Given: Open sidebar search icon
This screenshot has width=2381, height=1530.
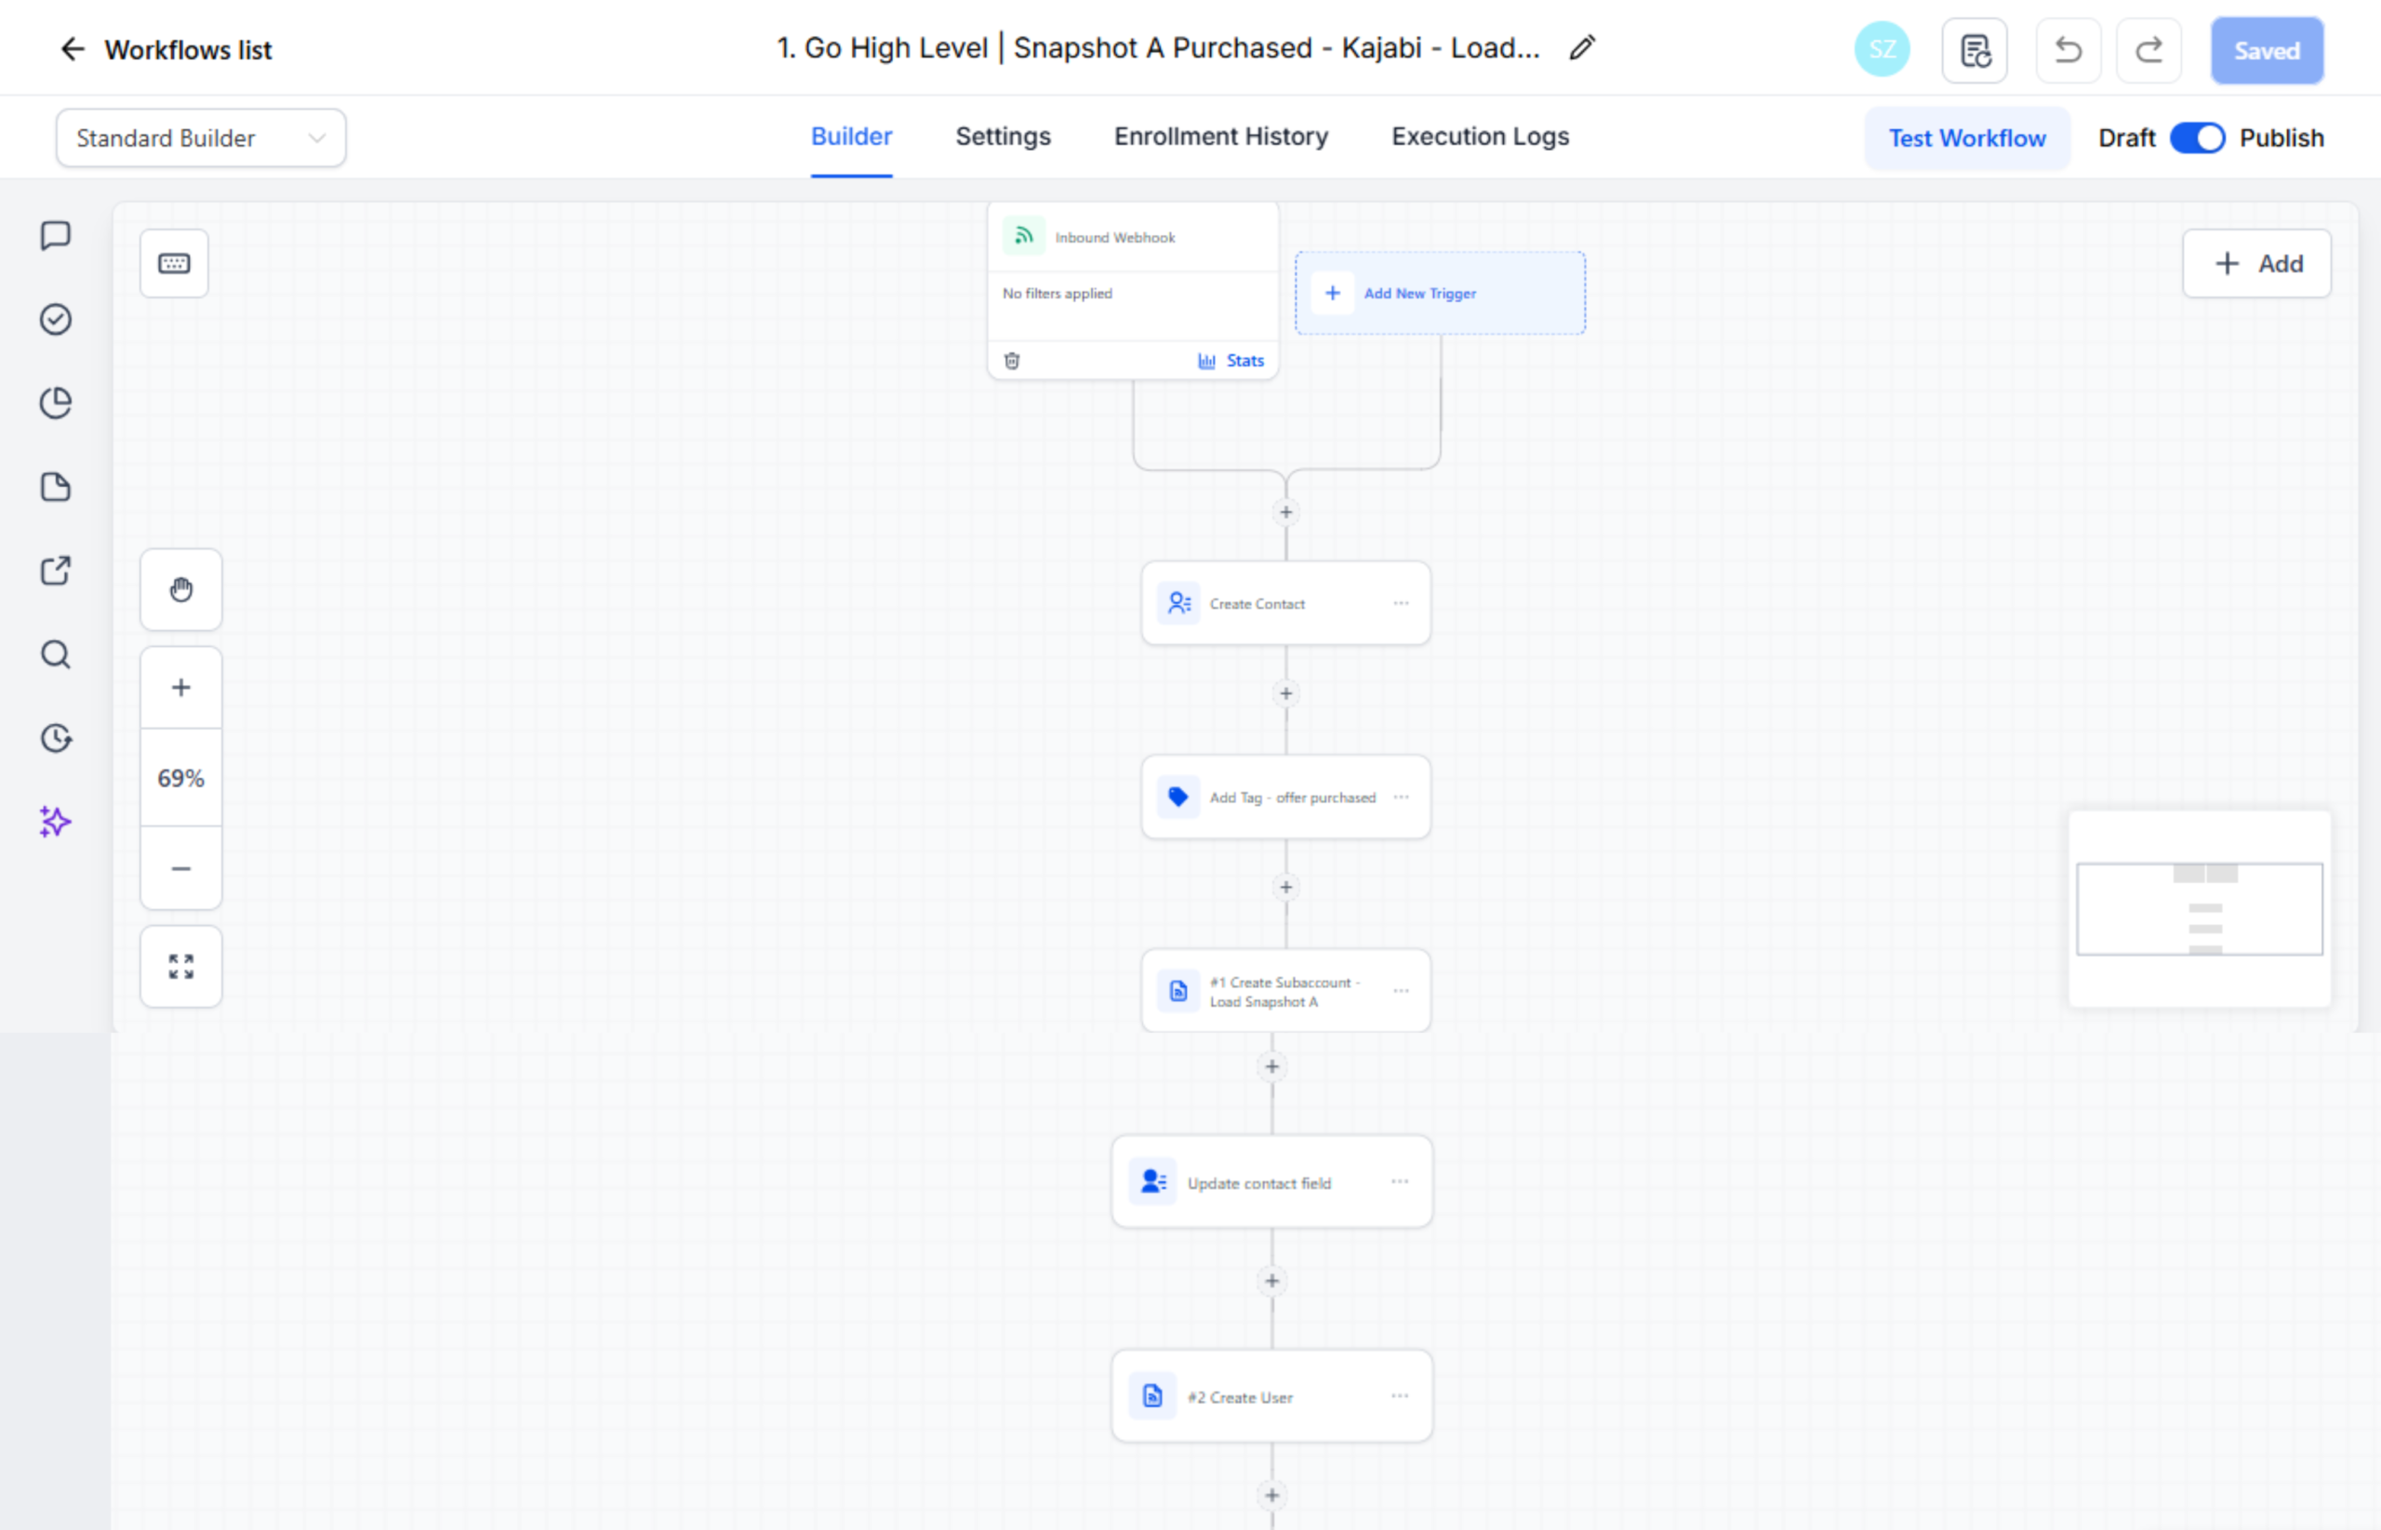Looking at the screenshot, I should (56, 654).
